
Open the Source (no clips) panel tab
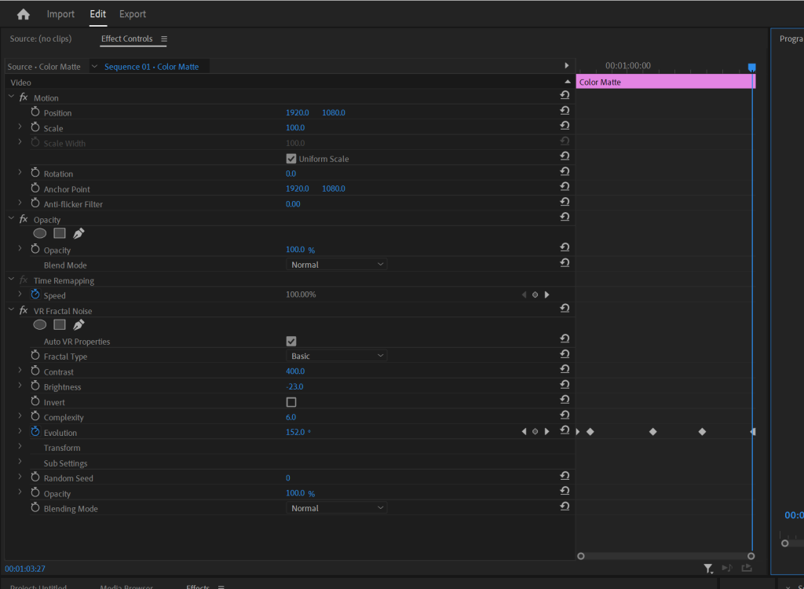[41, 39]
